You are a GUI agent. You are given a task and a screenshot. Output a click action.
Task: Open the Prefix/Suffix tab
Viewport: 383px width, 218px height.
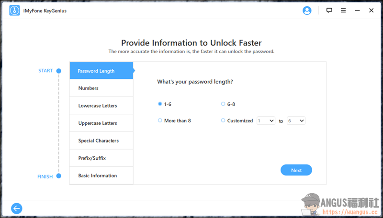click(101, 158)
